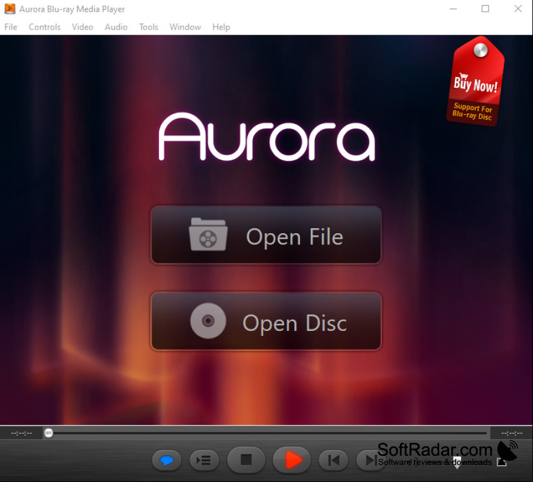
Task: Stop playback with the square button
Action: tap(246, 460)
